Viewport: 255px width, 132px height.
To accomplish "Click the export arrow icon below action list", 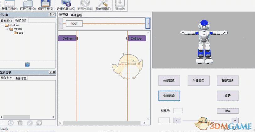I will click(x=29, y=123).
